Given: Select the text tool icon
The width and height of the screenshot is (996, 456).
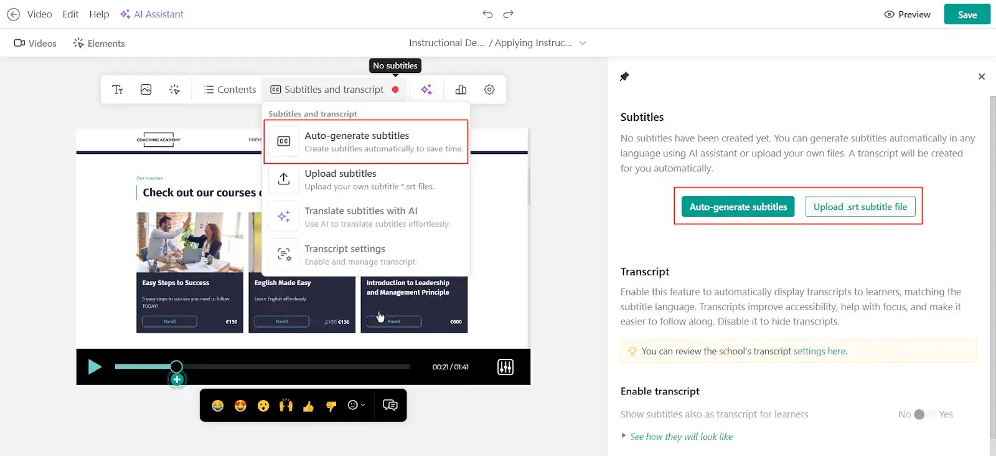Looking at the screenshot, I should point(118,90).
